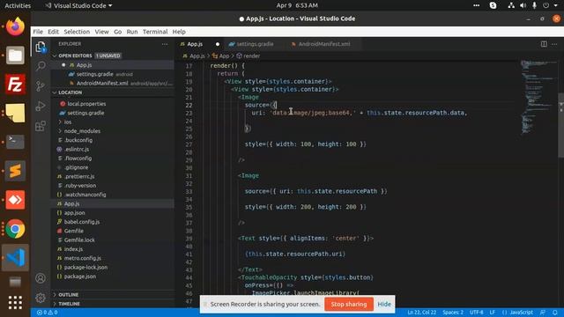
Task: Open notifications bell in status bar
Action: click(x=555, y=313)
